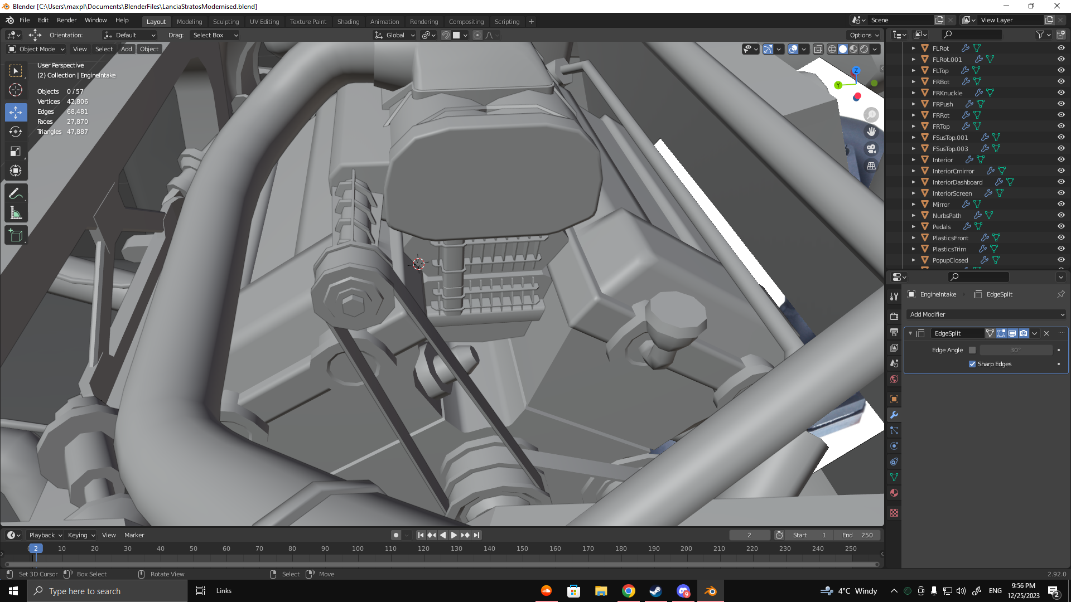Expand the Interior outliner item
The width and height of the screenshot is (1071, 602).
(x=913, y=160)
